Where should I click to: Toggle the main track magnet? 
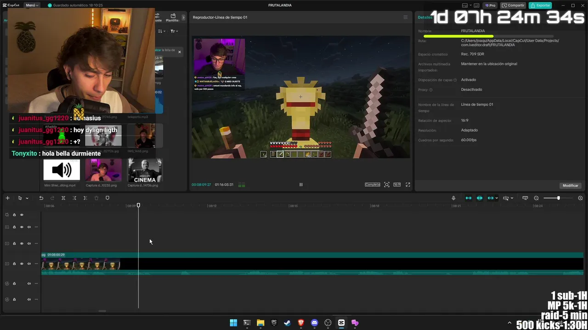click(469, 198)
